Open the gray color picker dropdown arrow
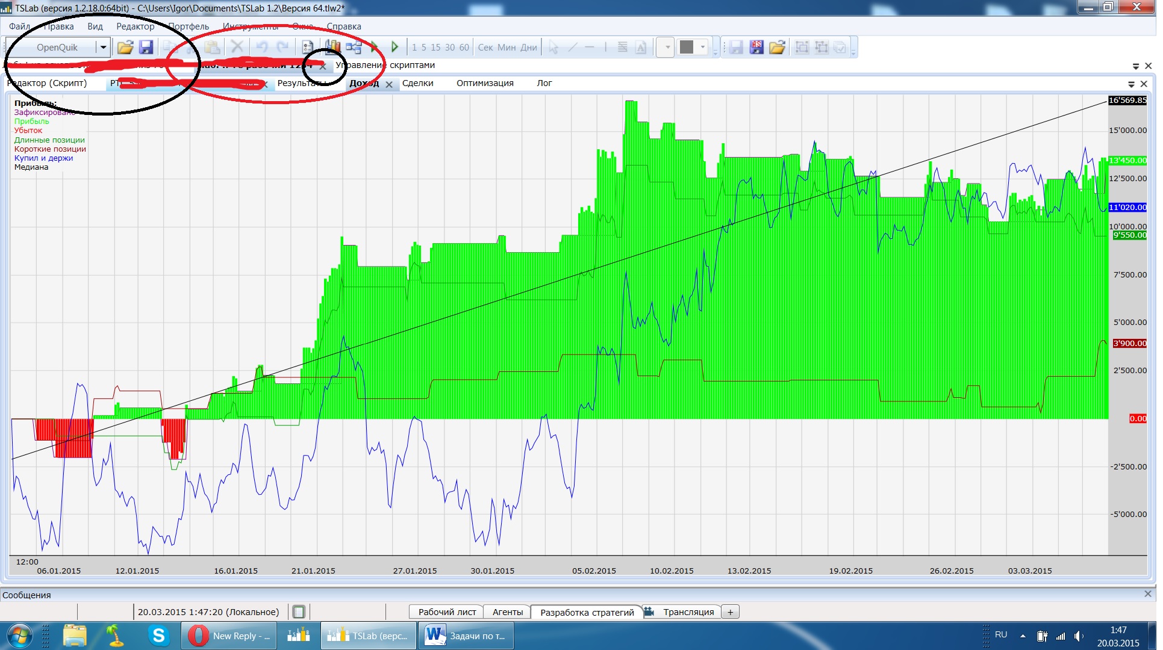This screenshot has width=1163, height=650. [703, 48]
